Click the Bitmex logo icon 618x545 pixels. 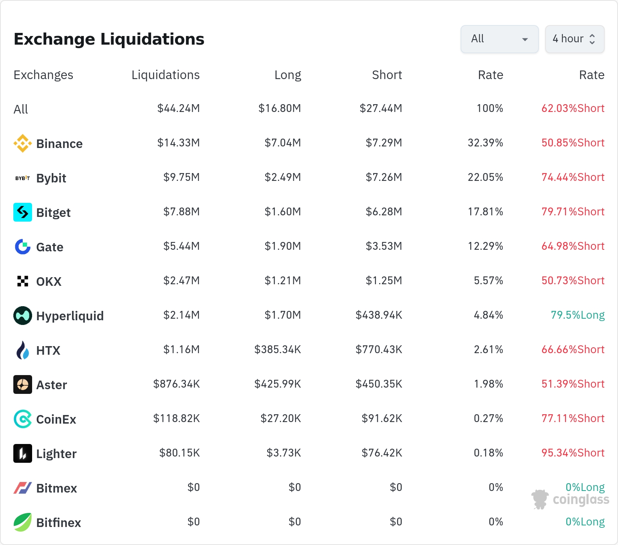23,488
